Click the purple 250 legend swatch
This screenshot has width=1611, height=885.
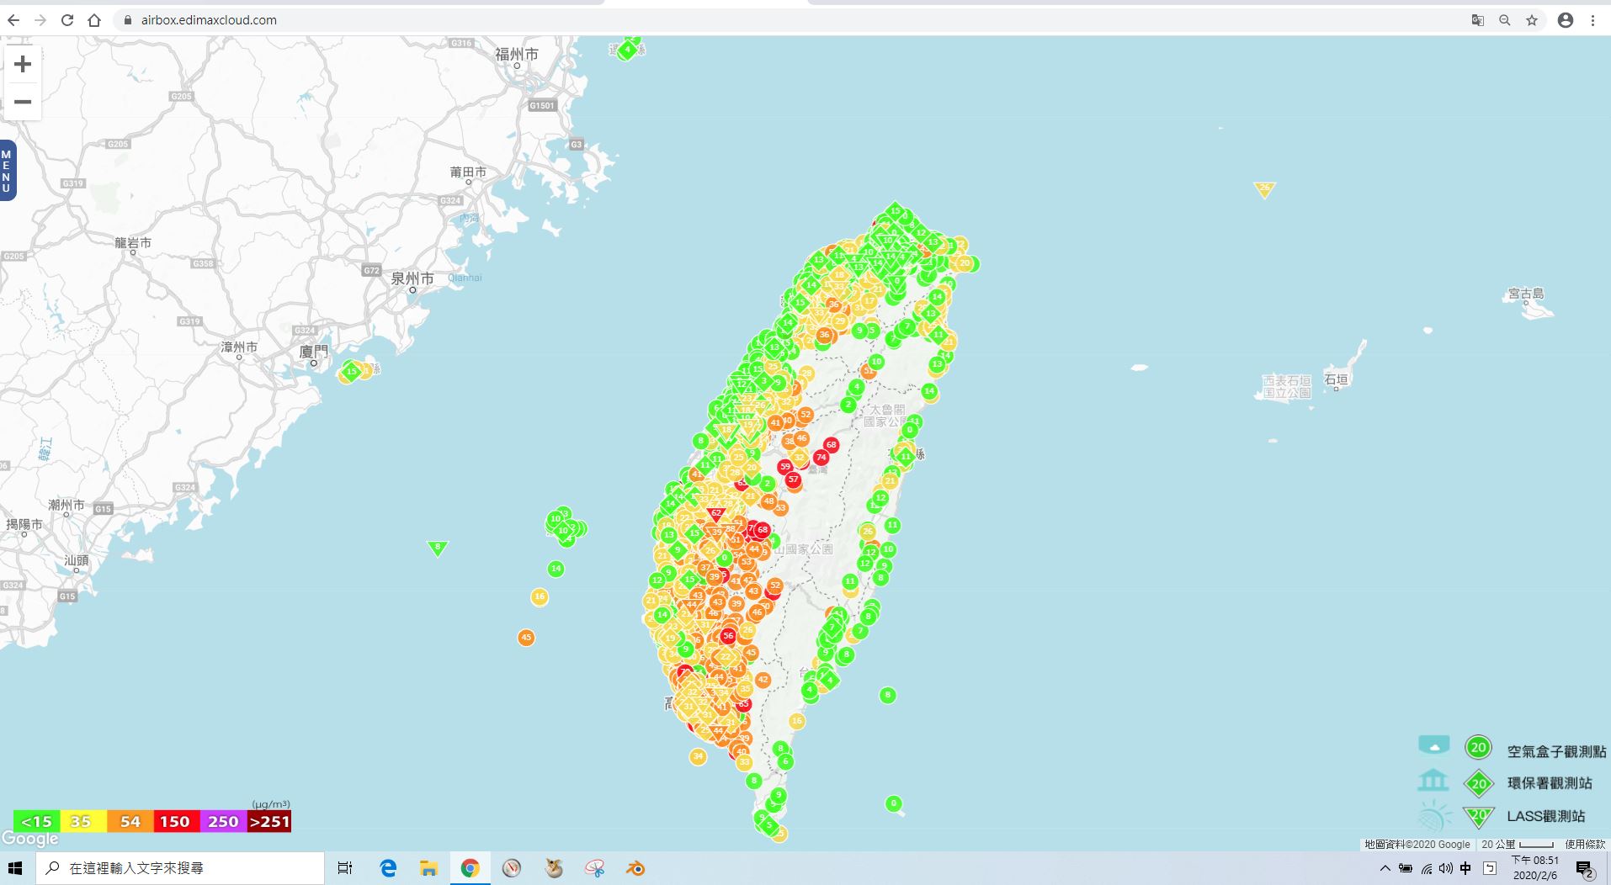tap(223, 821)
